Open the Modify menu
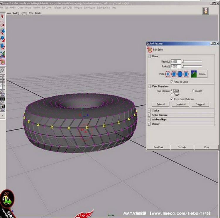 coord(13,8)
